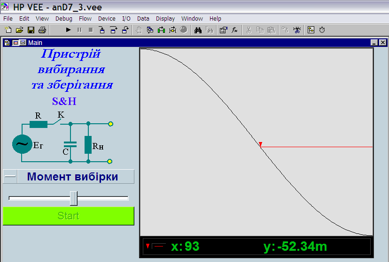Open the Window menu
The width and height of the screenshot is (389, 262).
[x=192, y=19]
